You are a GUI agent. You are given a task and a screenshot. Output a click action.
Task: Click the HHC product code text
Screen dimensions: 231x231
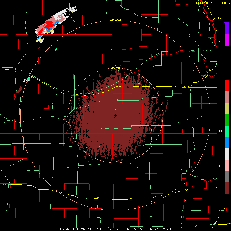(225, 15)
